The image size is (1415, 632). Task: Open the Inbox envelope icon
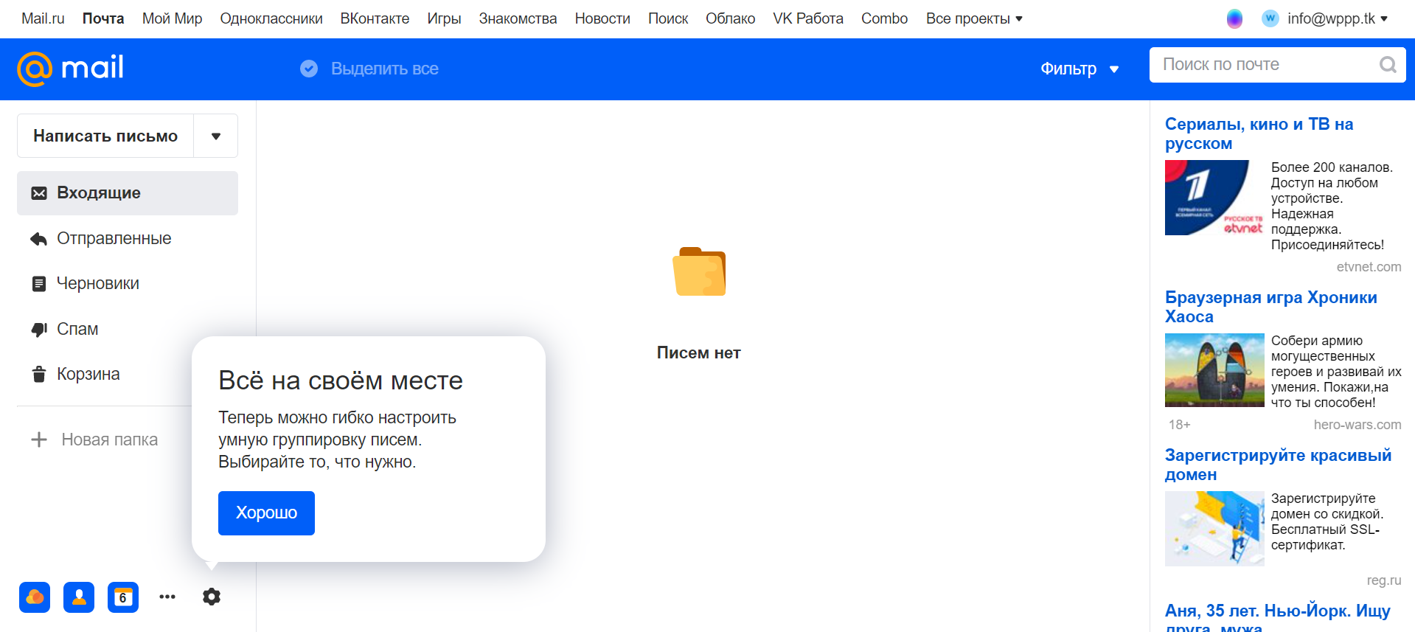coord(39,193)
